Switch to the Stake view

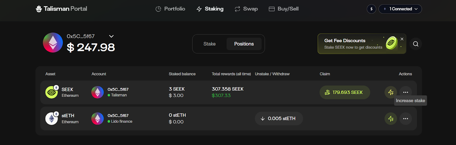pos(209,44)
